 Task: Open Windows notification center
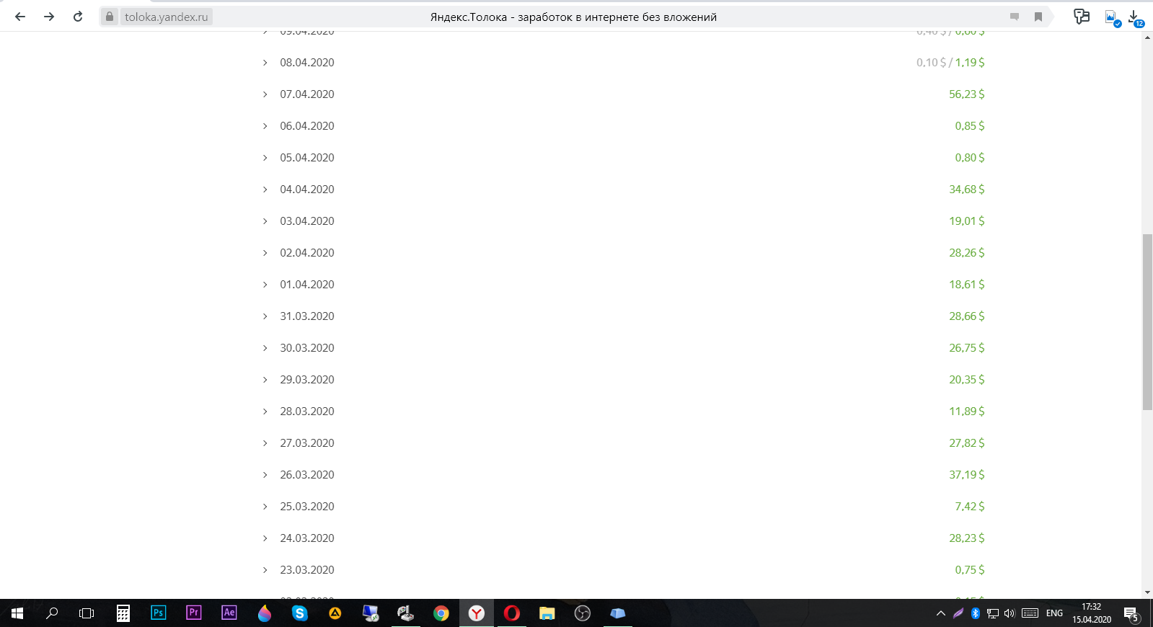tap(1131, 614)
